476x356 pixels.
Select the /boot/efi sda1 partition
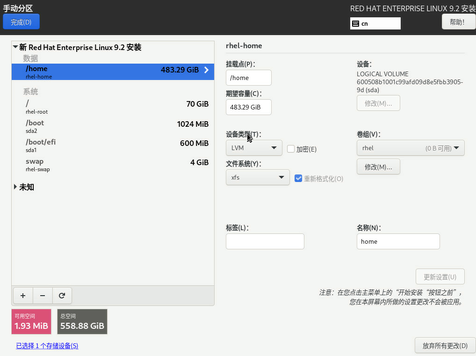[x=112, y=145]
